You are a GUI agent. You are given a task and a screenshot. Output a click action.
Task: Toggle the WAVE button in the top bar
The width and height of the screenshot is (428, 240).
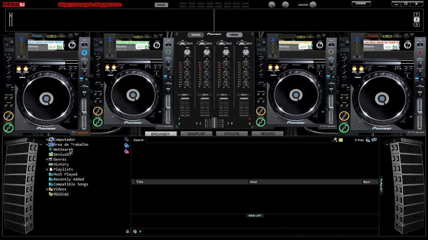click(x=161, y=5)
